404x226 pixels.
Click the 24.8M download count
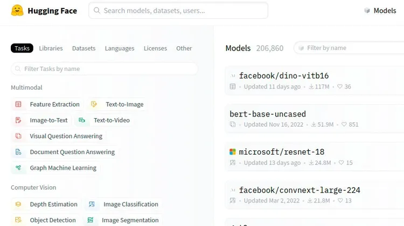[323, 163]
